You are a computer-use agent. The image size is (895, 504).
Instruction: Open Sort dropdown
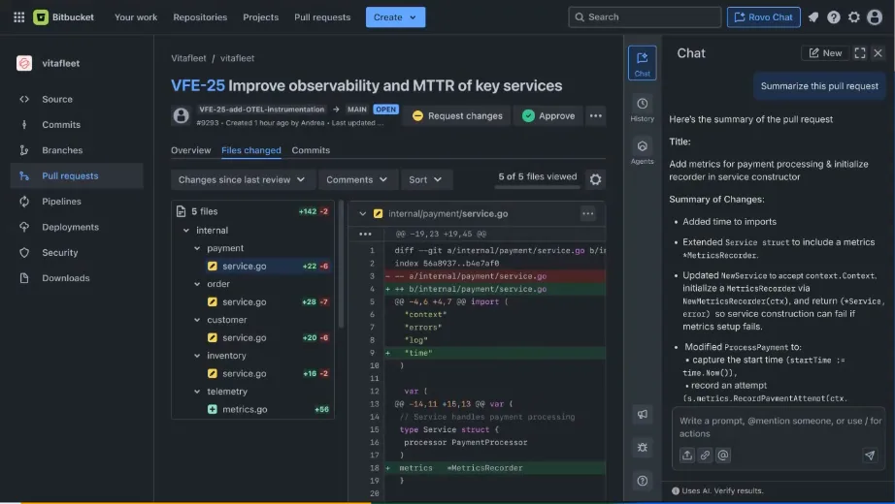pyautogui.click(x=425, y=179)
